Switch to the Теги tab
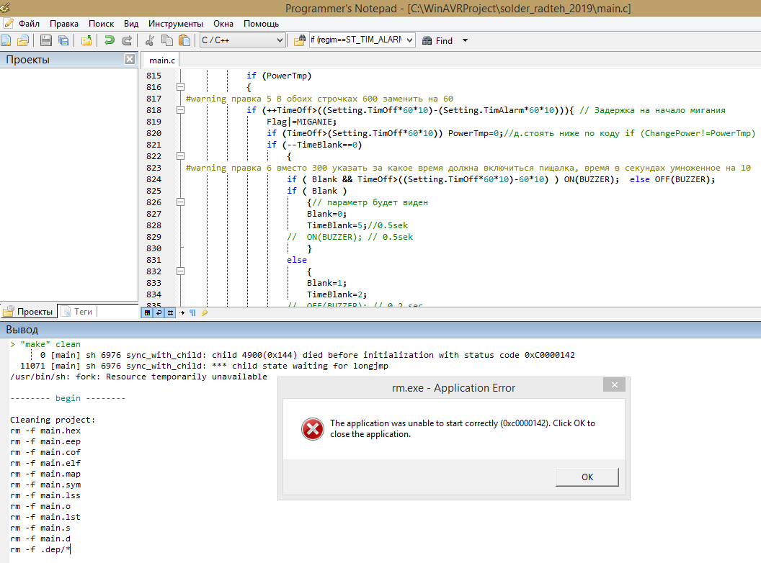This screenshot has width=761, height=563. [78, 311]
